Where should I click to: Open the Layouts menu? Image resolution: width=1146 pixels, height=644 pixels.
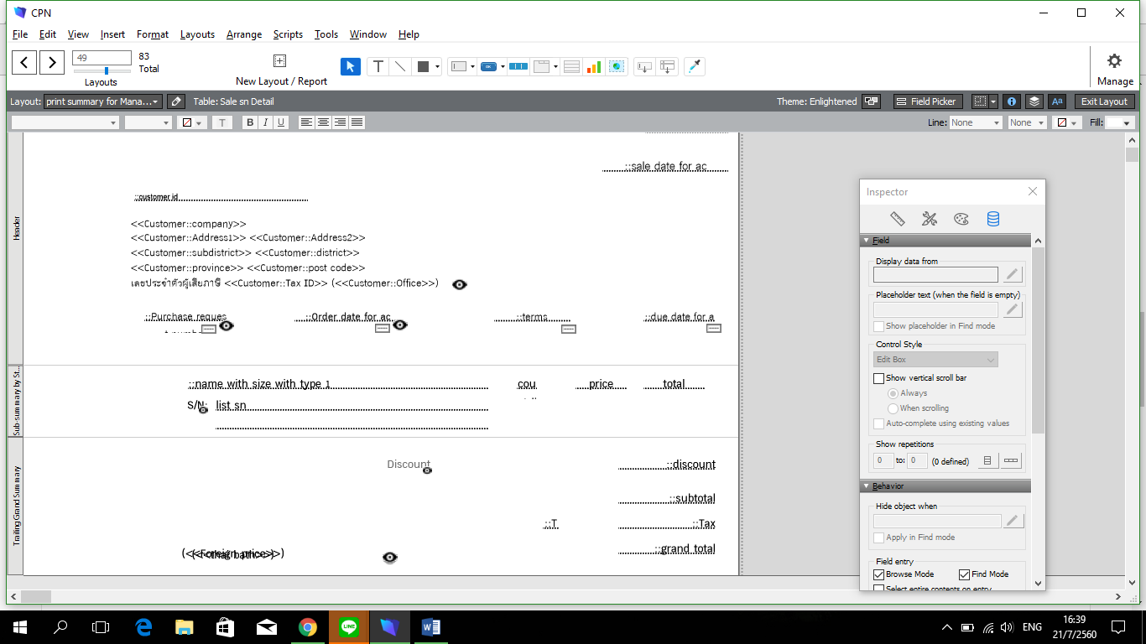[x=197, y=34]
